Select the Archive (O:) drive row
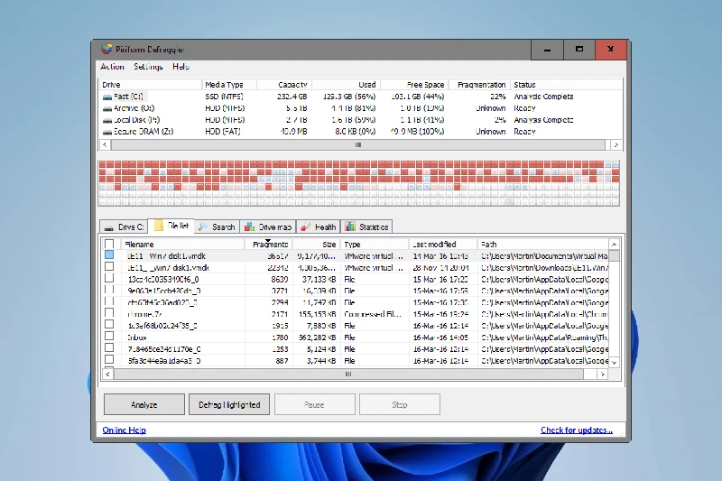The height and width of the screenshot is (481, 722). click(360, 108)
